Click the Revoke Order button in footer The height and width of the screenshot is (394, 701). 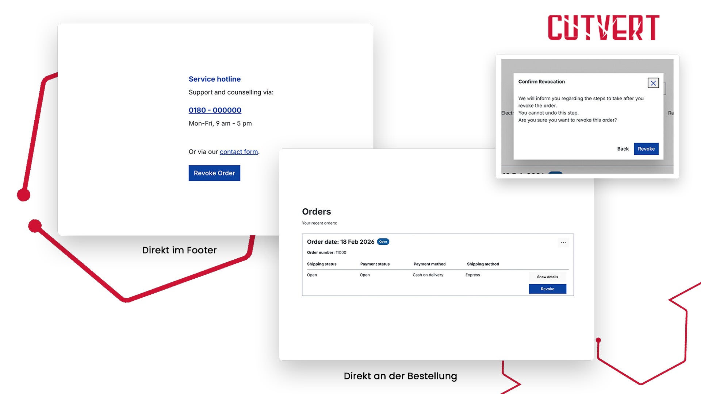tap(214, 173)
